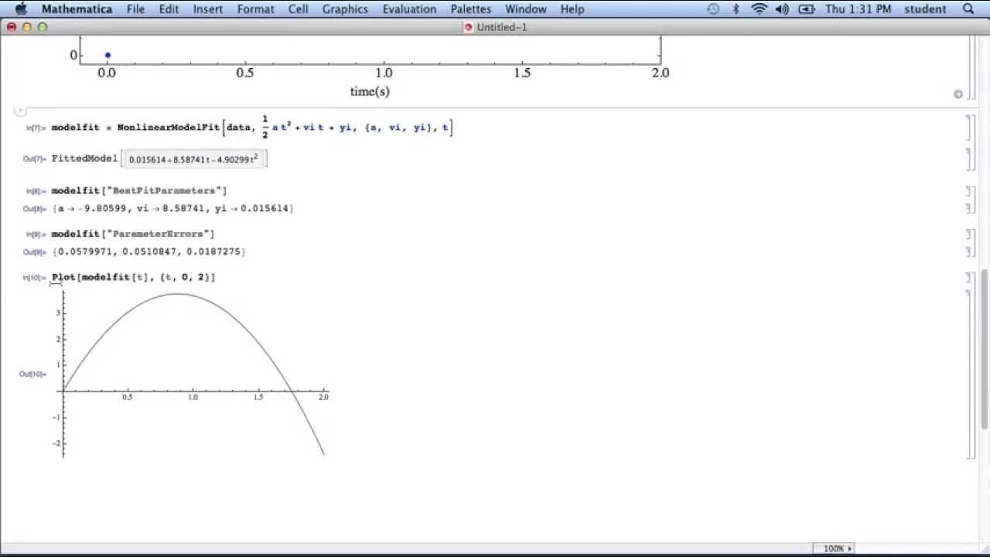Open the Palettes menu
This screenshot has width=990, height=557.
[471, 9]
